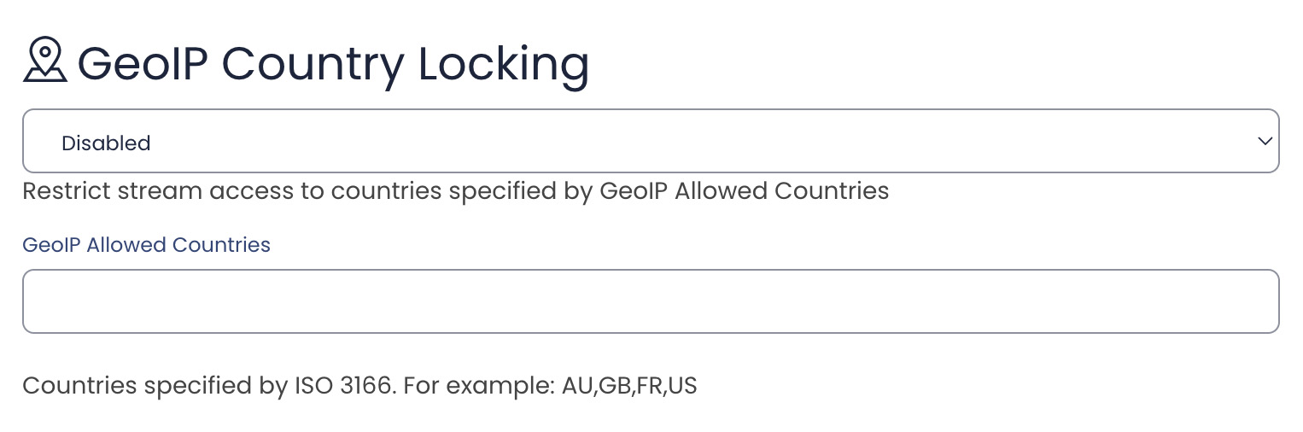Image resolution: width=1303 pixels, height=432 pixels.
Task: Click the "GeoIP Country Locking" heading
Action: [x=333, y=63]
